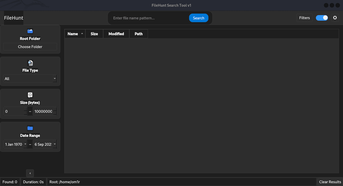343x186 pixels.
Task: Sort results by the Modified column header
Action: click(116, 34)
